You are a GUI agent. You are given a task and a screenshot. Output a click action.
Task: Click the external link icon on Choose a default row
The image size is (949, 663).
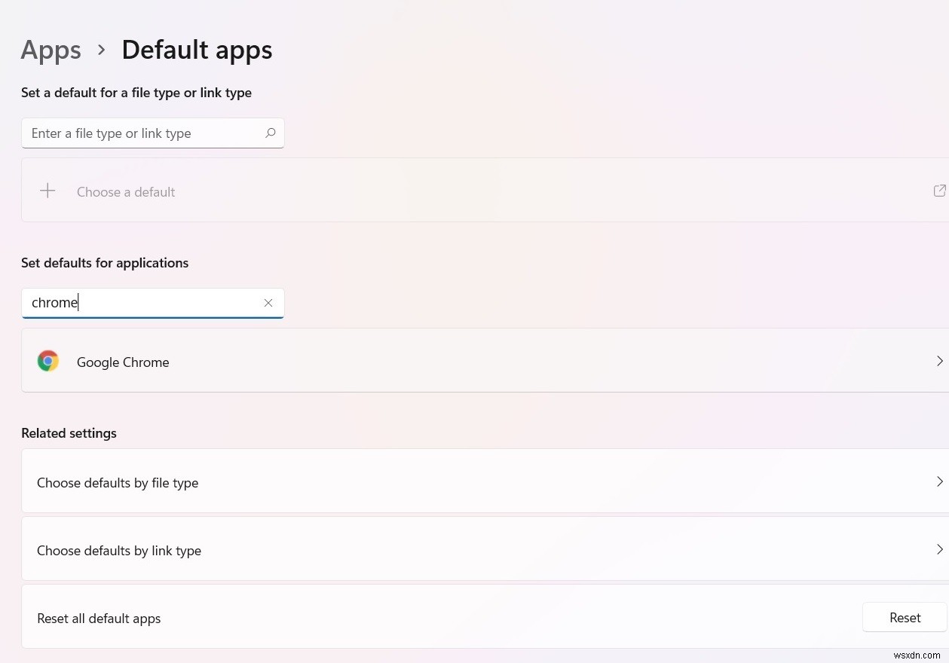(x=939, y=191)
